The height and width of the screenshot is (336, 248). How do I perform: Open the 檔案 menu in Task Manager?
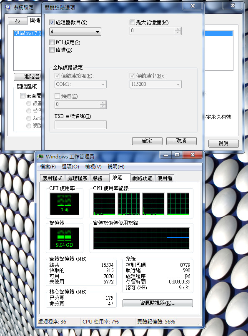coord(48,167)
